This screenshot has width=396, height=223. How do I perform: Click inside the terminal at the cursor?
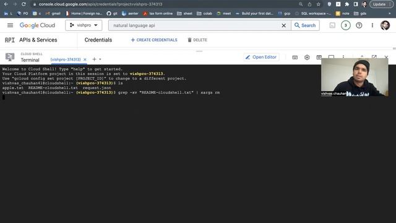point(4,97)
